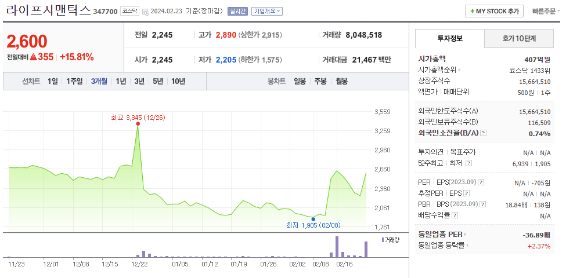Click the purple 거래량 legend marker
Screen dimensions: 566x278
coord(383,240)
